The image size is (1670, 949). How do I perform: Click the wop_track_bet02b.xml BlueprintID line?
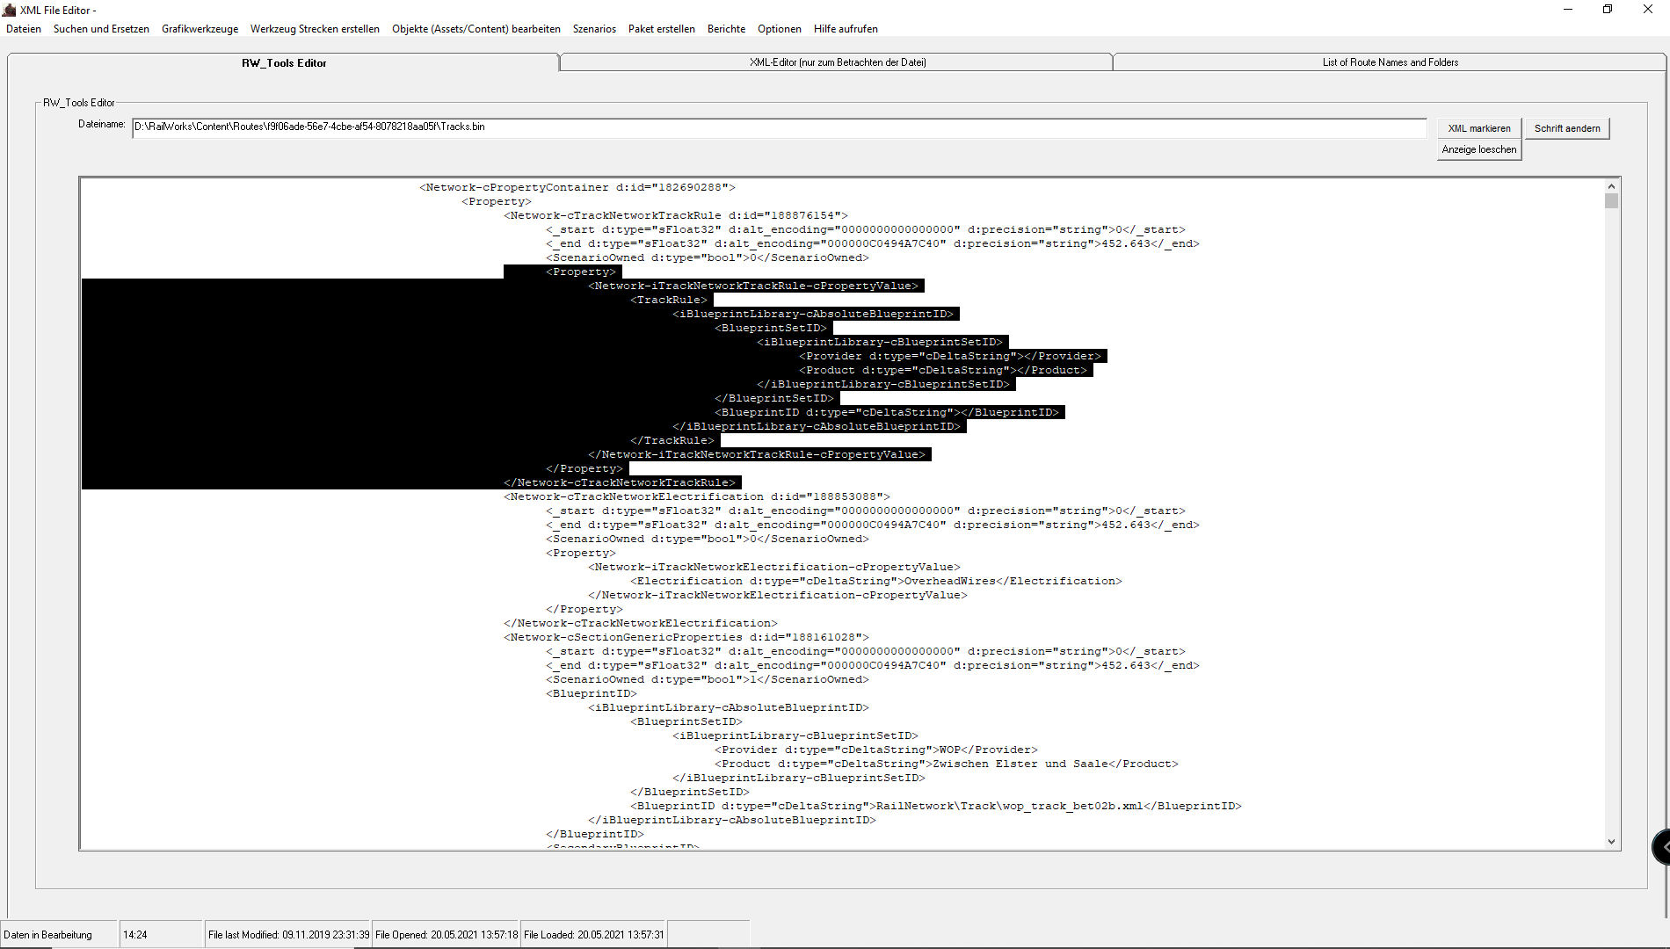(x=936, y=806)
